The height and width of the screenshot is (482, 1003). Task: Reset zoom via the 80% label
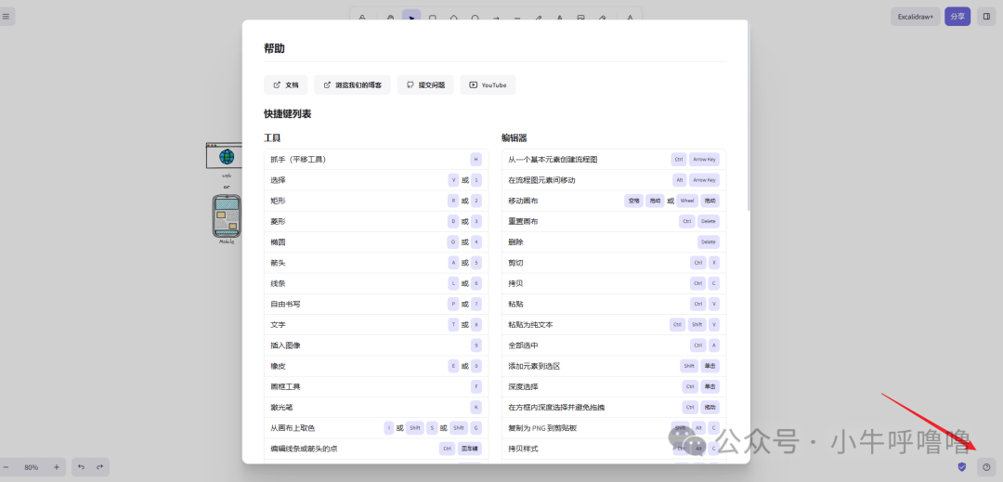point(32,467)
